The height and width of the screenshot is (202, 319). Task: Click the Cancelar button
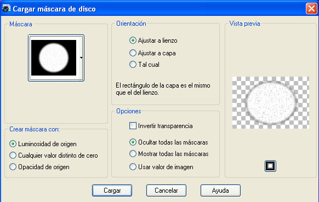[x=166, y=191]
